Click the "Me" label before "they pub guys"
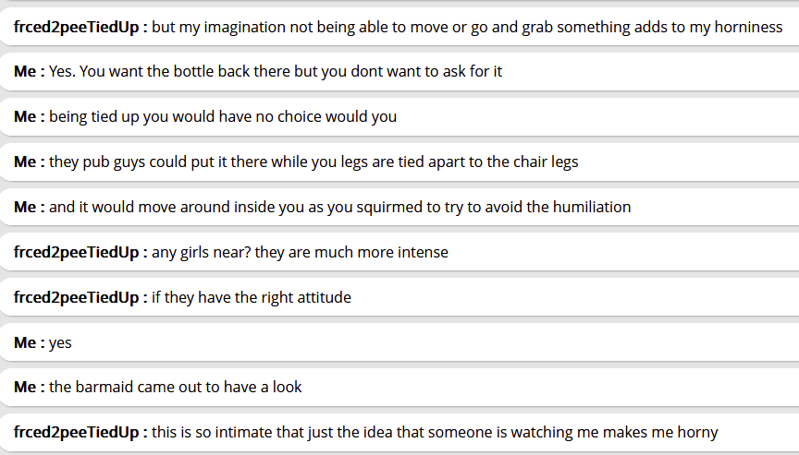This screenshot has width=799, height=455. click(x=27, y=162)
